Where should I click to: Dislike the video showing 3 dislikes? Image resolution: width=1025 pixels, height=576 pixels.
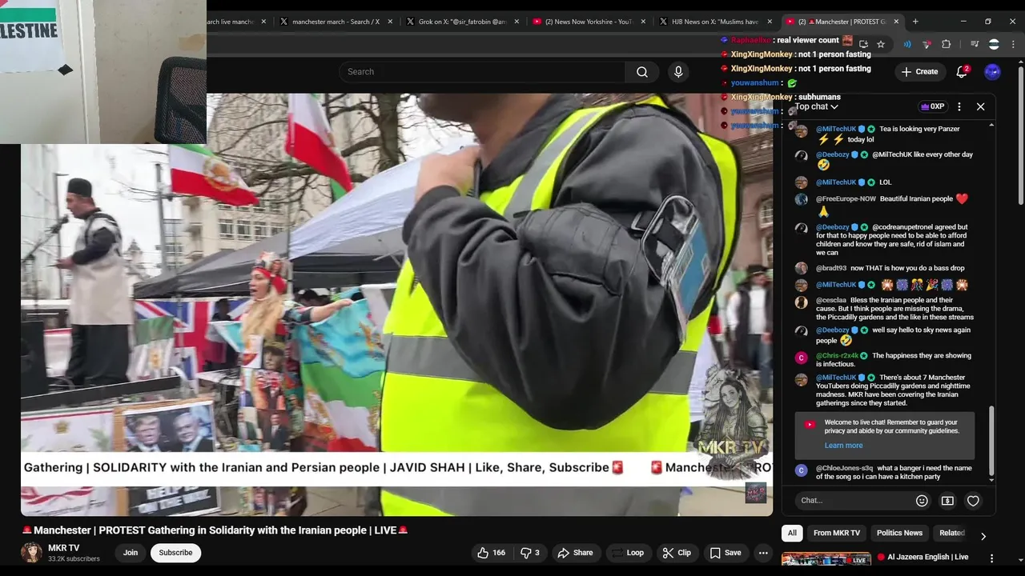[530, 553]
